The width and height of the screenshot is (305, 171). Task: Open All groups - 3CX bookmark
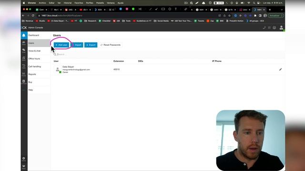coord(255,21)
